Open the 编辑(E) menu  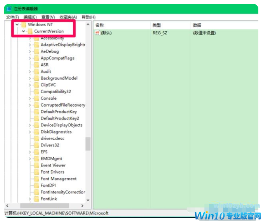pos(30,17)
